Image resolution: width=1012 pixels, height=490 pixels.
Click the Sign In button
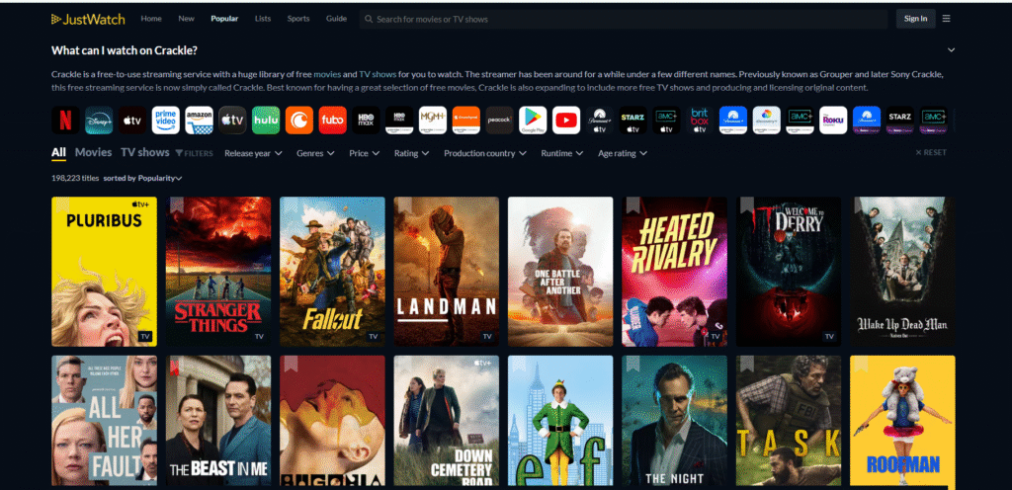click(915, 19)
